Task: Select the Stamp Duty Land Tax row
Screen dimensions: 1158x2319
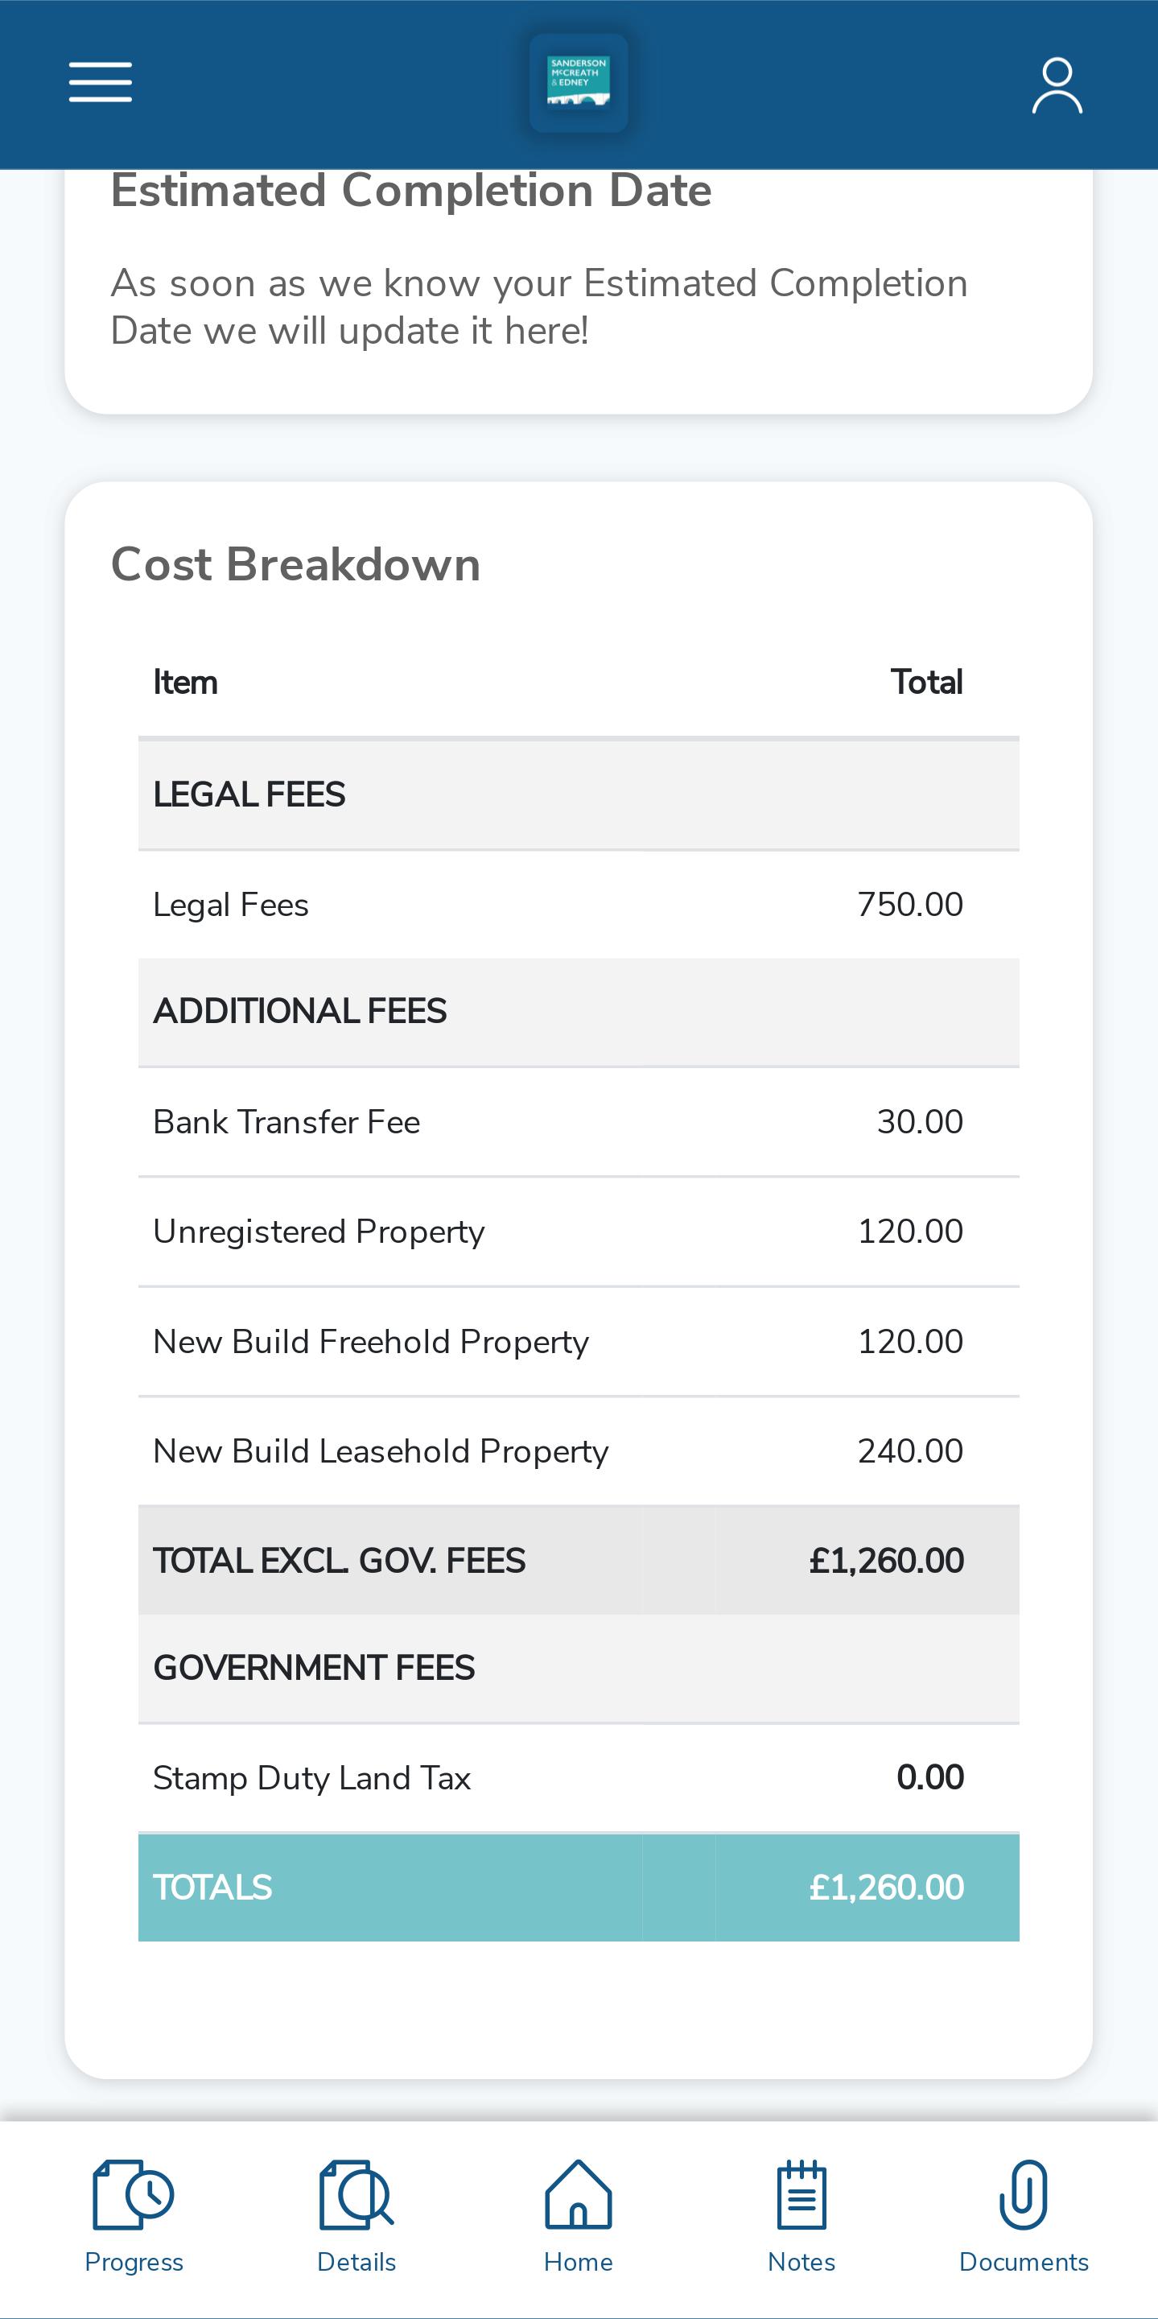Action: (x=579, y=1778)
